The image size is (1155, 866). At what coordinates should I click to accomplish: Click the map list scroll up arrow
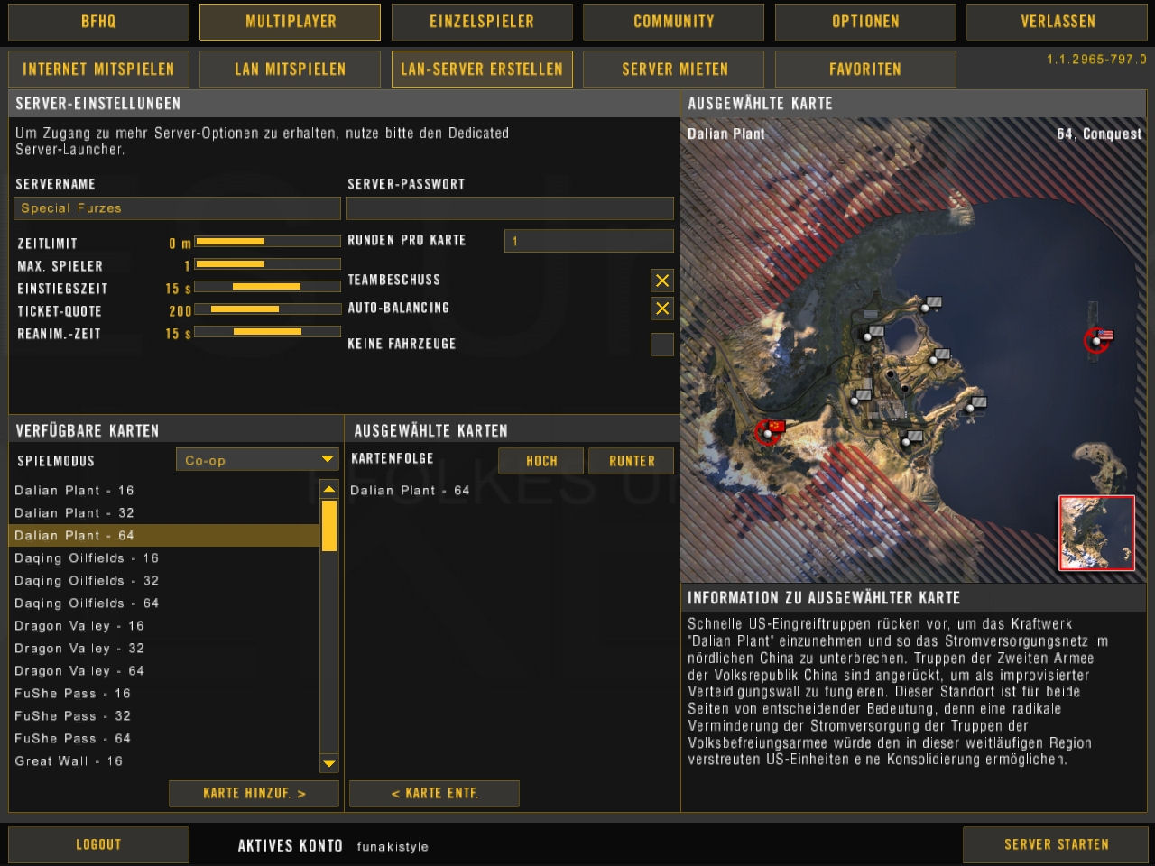point(329,491)
